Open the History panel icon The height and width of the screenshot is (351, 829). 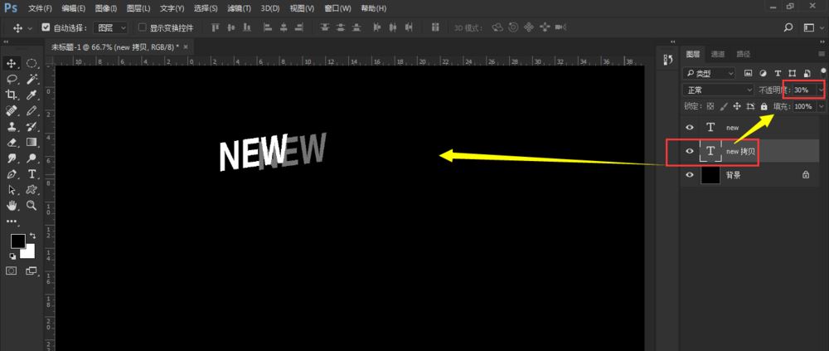pos(667,60)
